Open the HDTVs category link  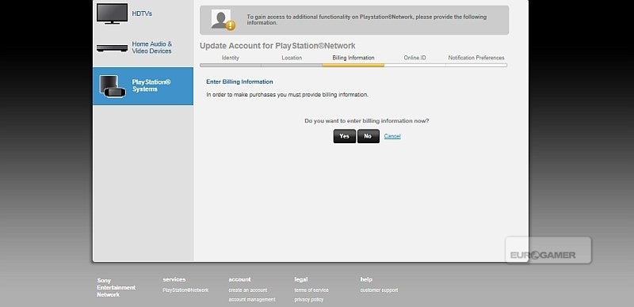[x=142, y=13]
